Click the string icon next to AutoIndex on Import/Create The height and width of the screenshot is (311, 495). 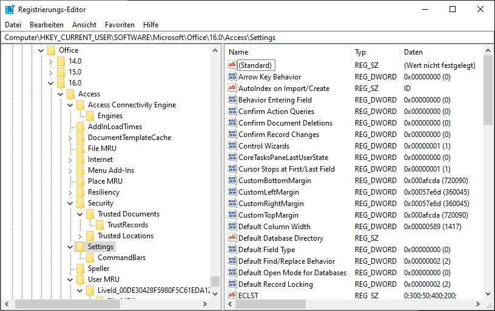tap(232, 89)
